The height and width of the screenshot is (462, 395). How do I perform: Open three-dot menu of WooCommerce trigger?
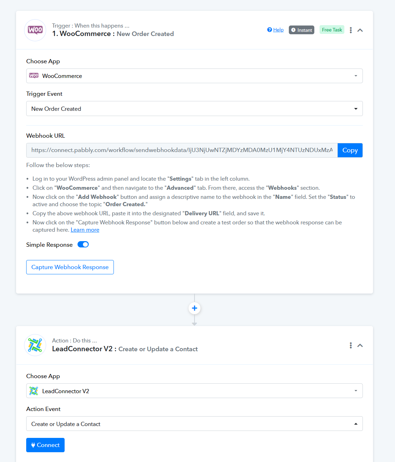point(351,30)
